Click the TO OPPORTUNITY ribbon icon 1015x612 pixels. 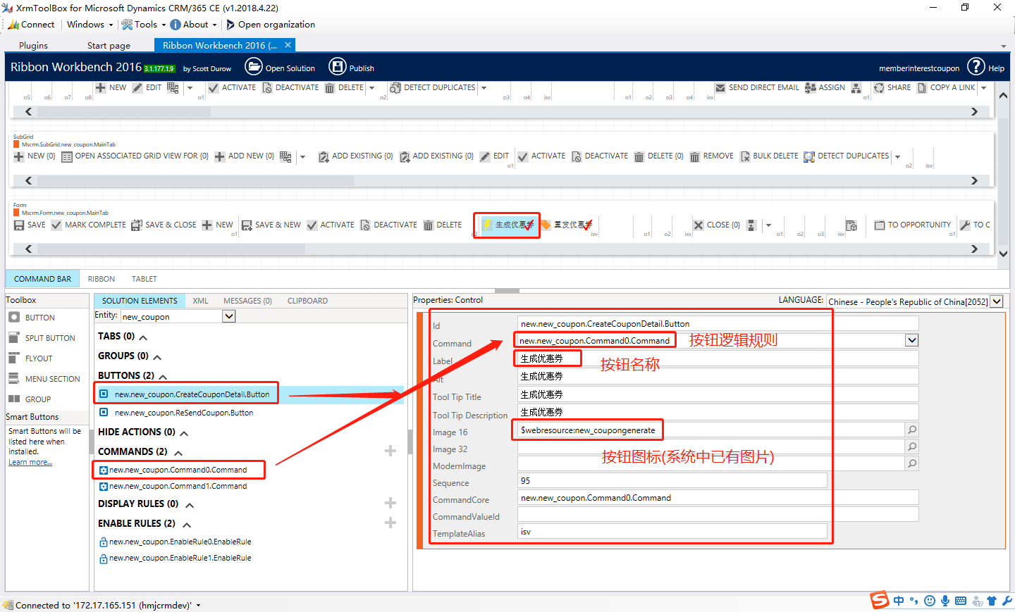click(x=880, y=225)
